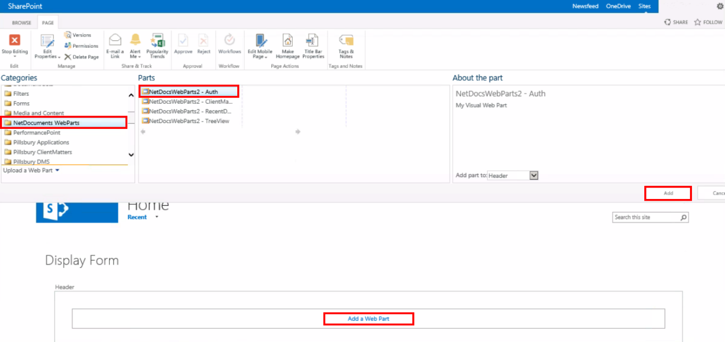Click the Add button
This screenshot has width=725, height=342.
point(668,193)
